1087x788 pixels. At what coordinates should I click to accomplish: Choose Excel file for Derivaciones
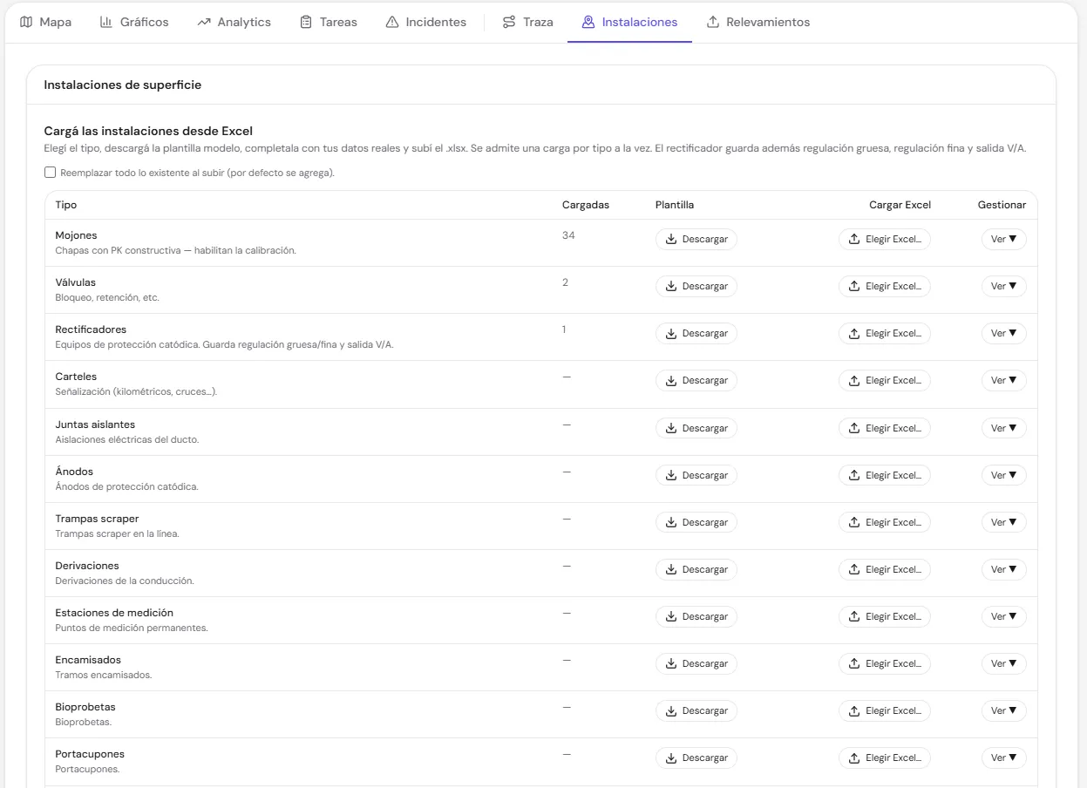point(885,569)
